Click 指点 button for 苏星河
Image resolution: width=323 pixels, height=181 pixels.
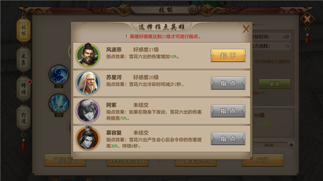228,83
